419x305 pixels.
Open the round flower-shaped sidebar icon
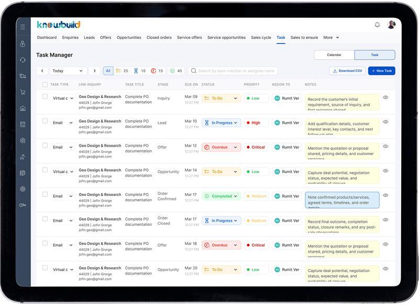click(23, 189)
